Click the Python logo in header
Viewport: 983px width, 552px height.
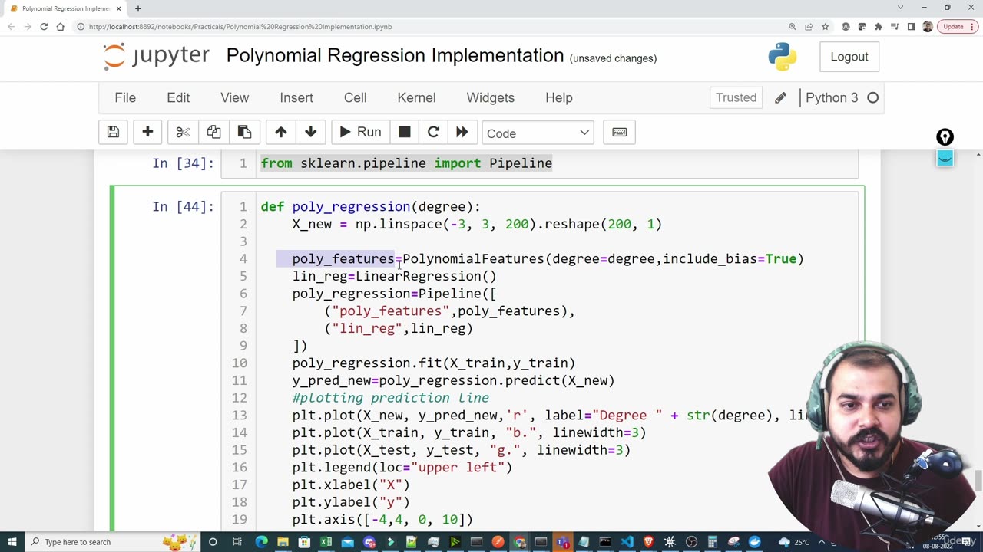tap(783, 57)
